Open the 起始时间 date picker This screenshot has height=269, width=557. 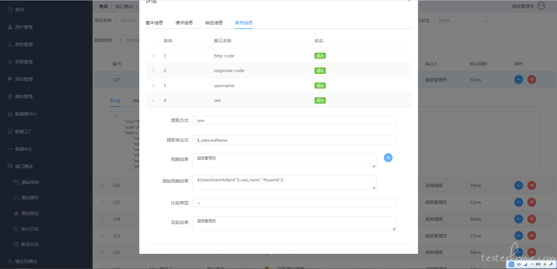pos(127,40)
